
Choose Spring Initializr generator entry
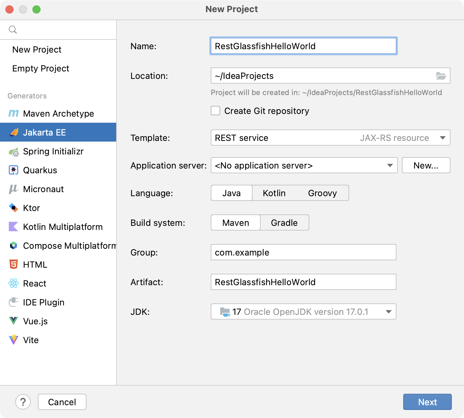pos(58,151)
